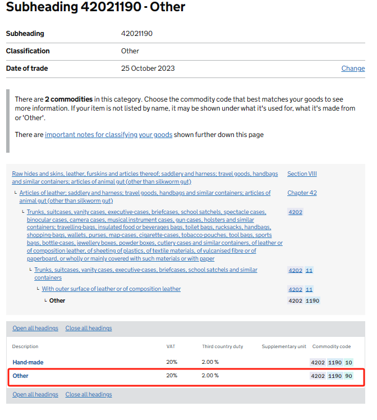Click Open all headings above the table
Image resolution: width=377 pixels, height=420 pixels.
coord(35,328)
